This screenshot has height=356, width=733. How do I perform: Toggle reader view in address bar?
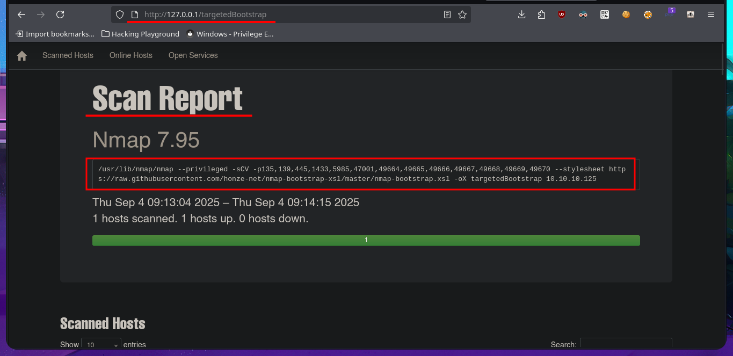[447, 14]
